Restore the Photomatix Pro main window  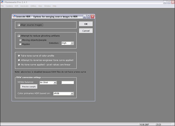(169, 2)
